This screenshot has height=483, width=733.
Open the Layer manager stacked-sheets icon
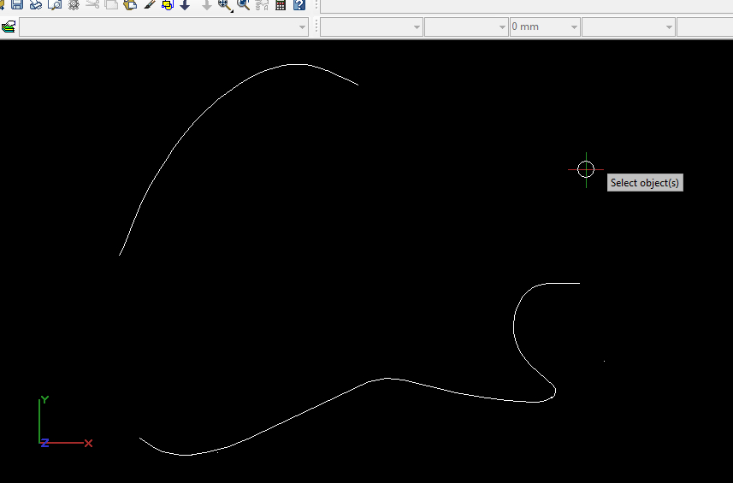[x=9, y=27]
